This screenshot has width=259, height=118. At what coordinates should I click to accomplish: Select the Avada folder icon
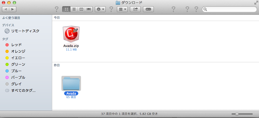[71, 83]
